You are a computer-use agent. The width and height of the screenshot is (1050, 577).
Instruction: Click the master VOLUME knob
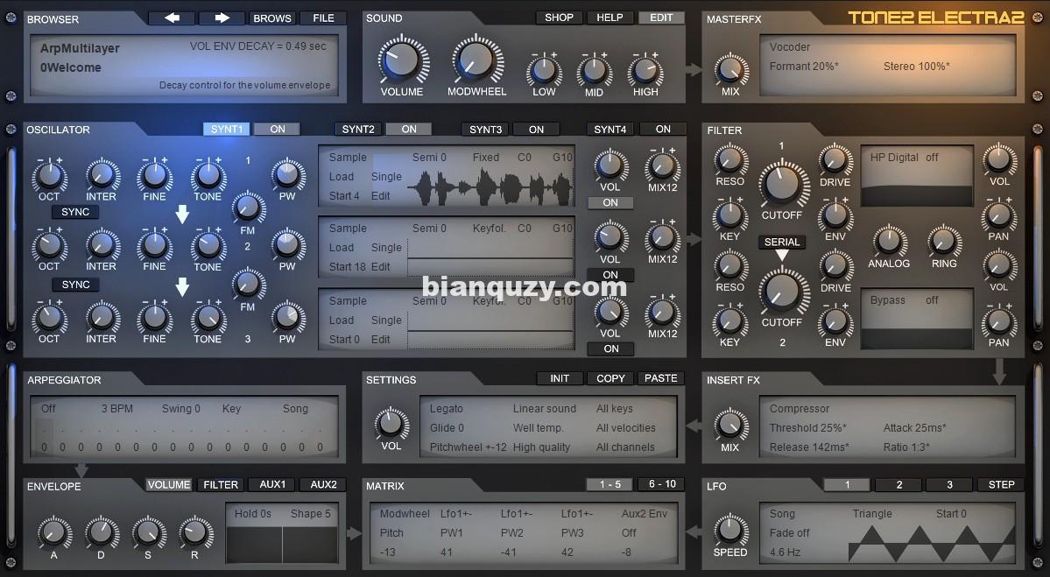click(x=403, y=60)
